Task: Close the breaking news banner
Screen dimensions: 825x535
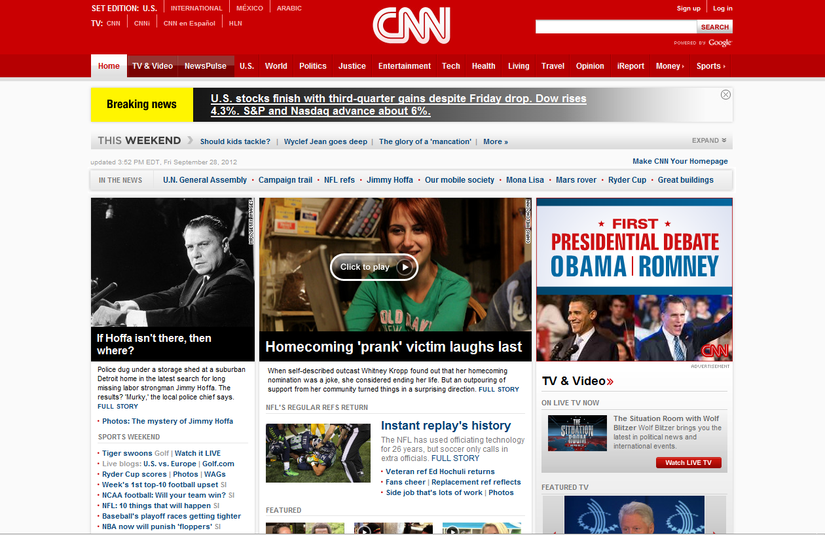Action: [x=725, y=95]
